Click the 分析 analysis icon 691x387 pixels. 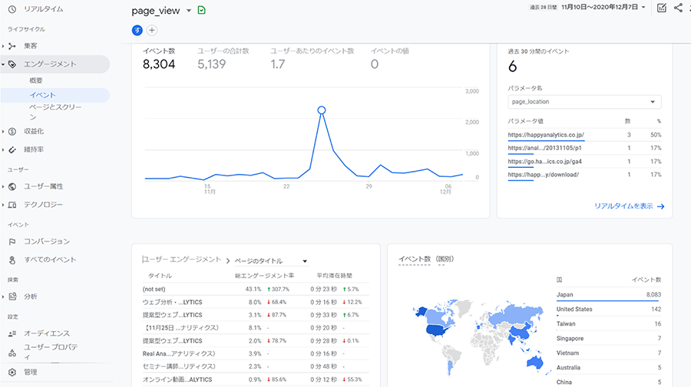point(12,297)
